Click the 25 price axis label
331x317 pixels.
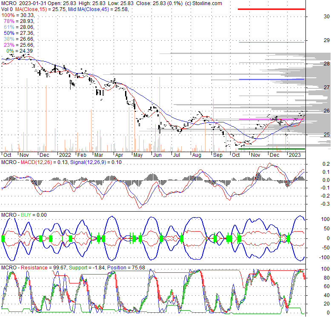327,134
